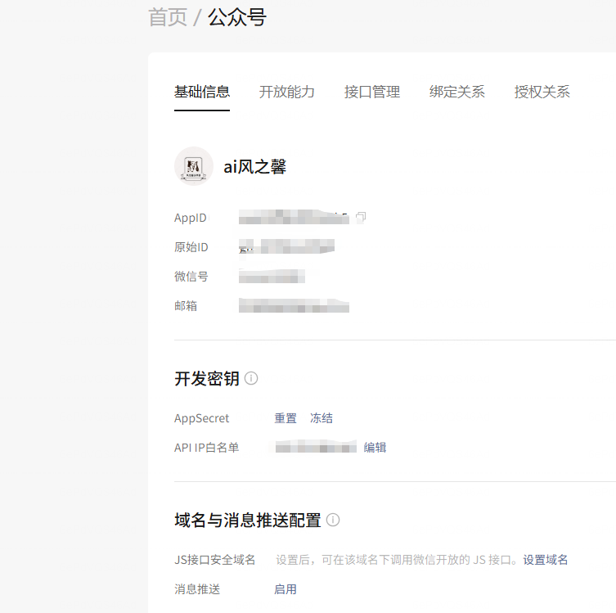
Task: Click the 开发密钥 section heading
Action: point(207,379)
